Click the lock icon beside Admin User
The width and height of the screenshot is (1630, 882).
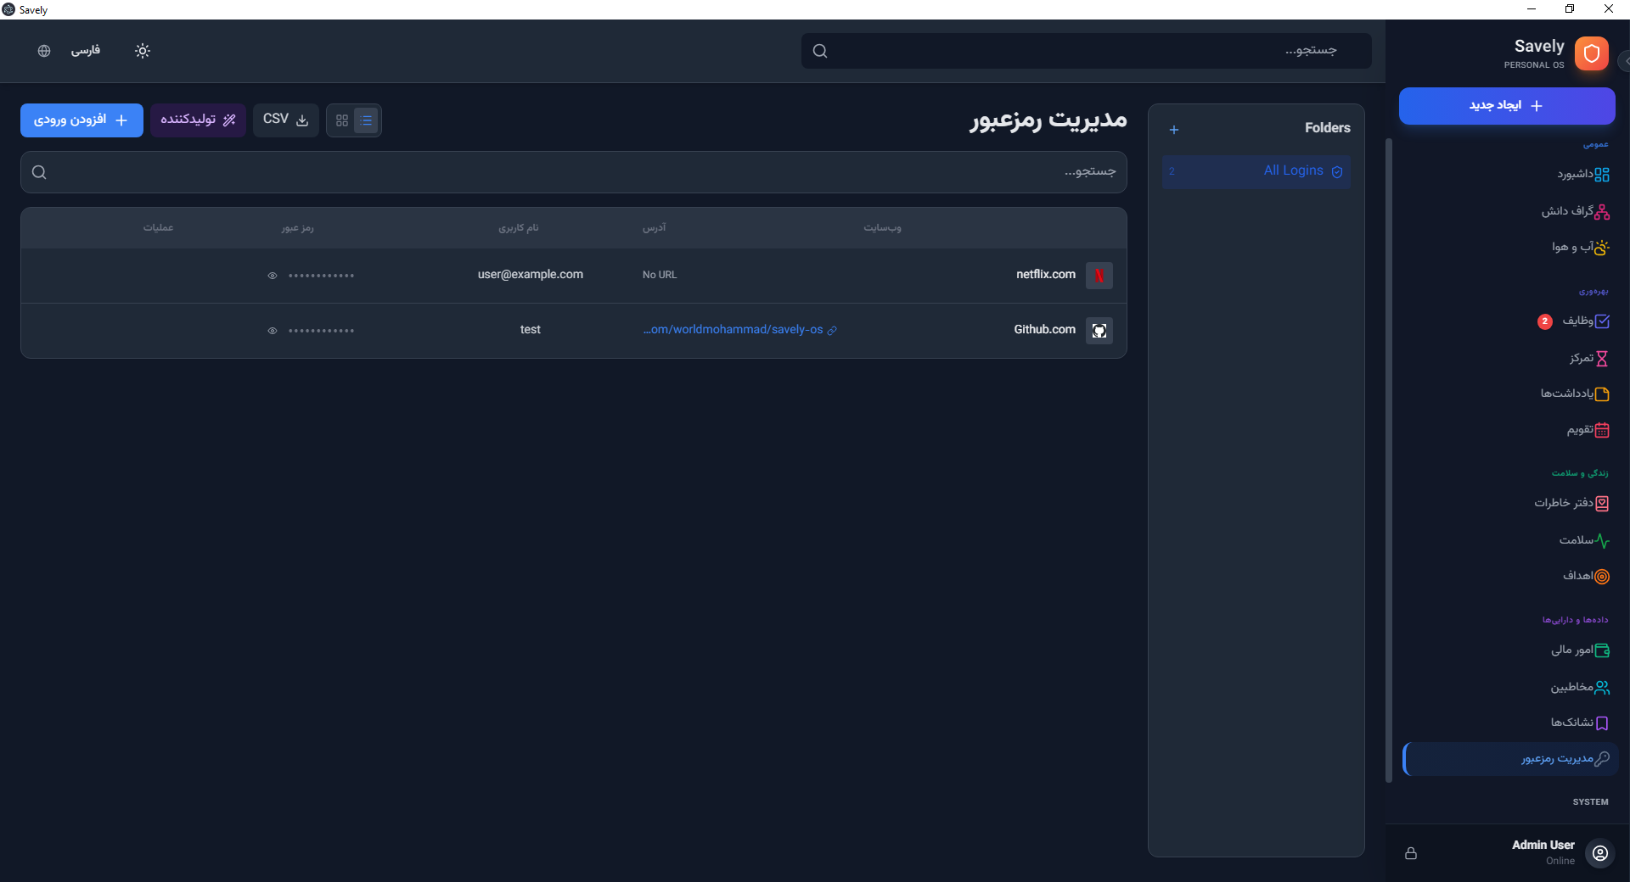pyautogui.click(x=1411, y=853)
